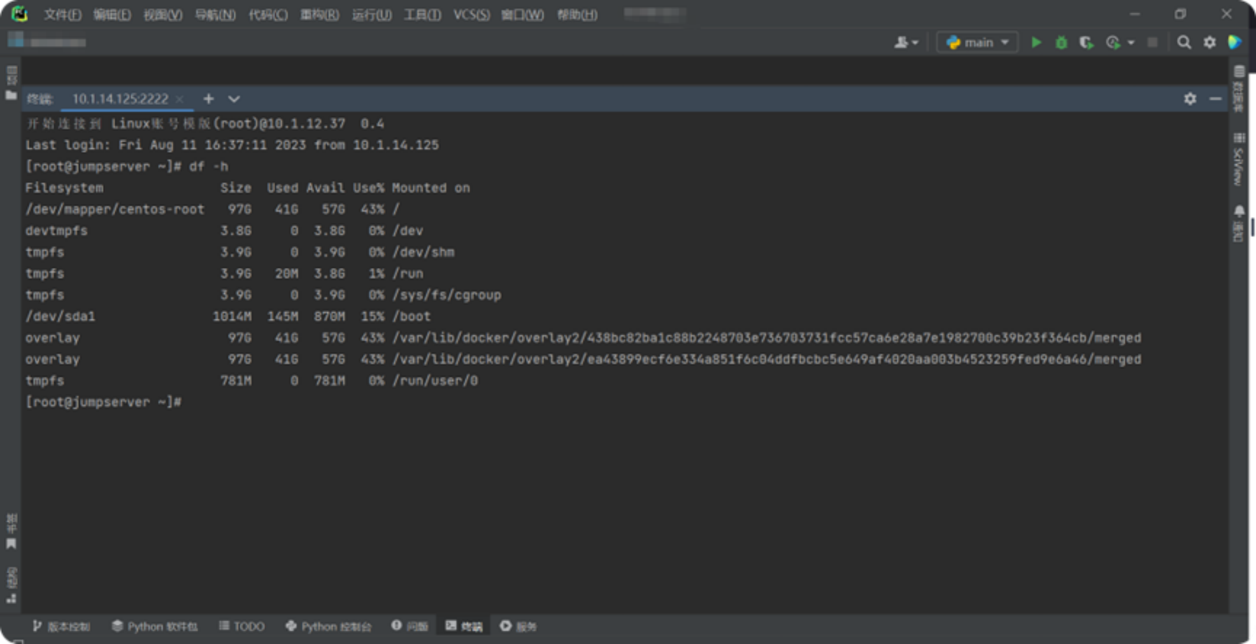Open IDE settings gear in top toolbar
The image size is (1256, 644).
[1210, 43]
